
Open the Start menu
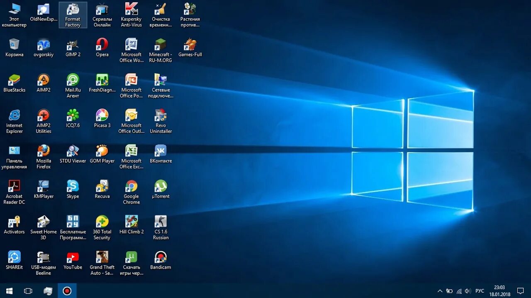[9, 291]
